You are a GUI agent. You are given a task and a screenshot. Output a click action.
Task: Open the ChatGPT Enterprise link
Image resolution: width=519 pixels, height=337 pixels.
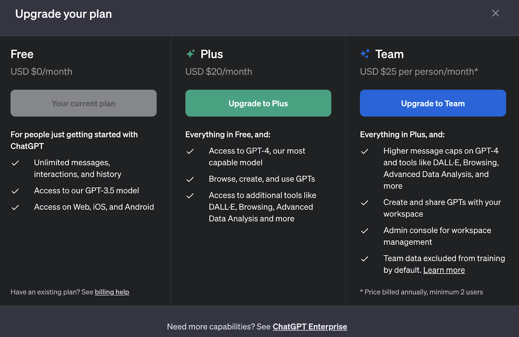coord(310,327)
